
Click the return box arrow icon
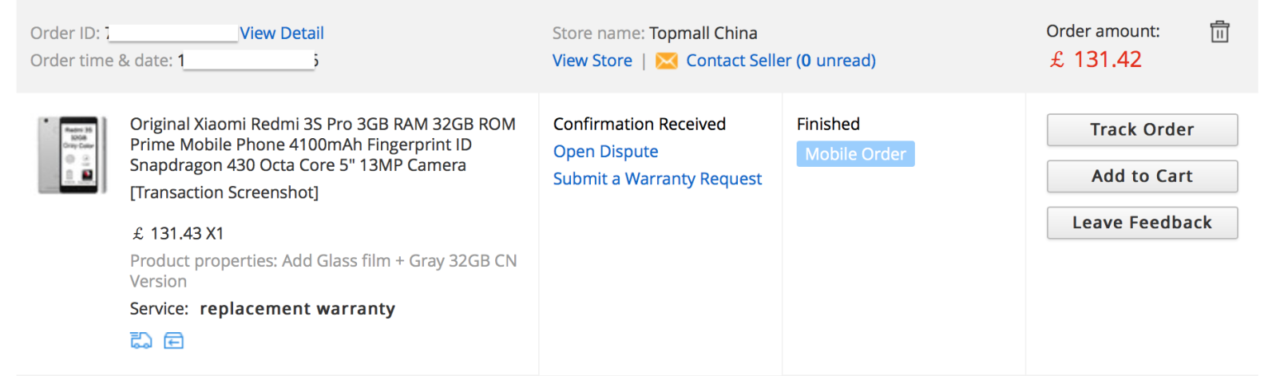(x=173, y=341)
